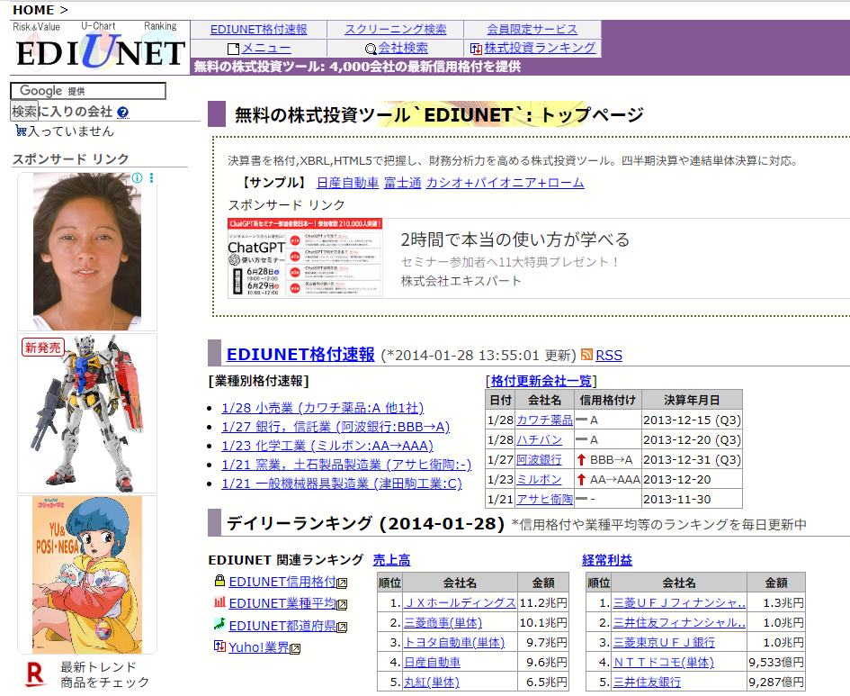Click the ranking icon beside 株式投資ランキング
The height and width of the screenshot is (696, 850).
476,49
